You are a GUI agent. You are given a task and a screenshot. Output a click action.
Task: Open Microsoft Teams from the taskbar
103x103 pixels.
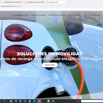(x=25, y=101)
